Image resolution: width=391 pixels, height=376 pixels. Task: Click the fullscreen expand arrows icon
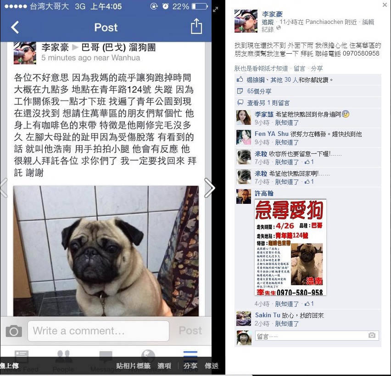pos(215,10)
